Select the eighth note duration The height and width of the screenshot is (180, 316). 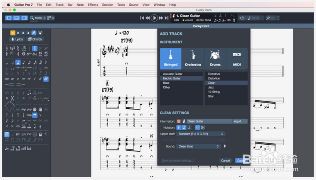24,62
